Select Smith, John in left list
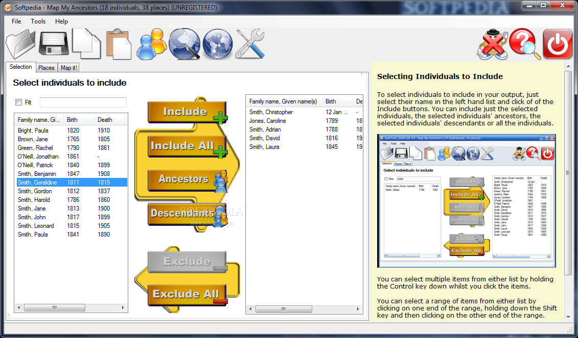 (x=72, y=217)
